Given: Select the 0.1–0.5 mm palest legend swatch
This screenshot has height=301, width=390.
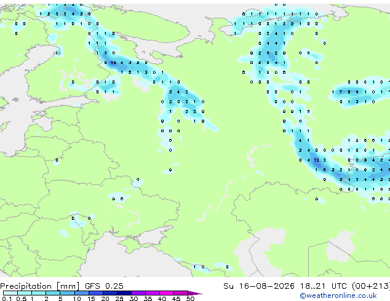Looking at the screenshot, I should tap(10, 293).
